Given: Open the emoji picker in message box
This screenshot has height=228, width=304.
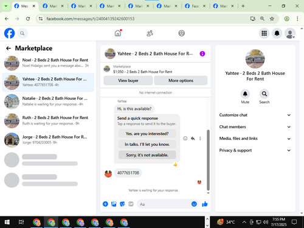Looking at the screenshot, I should (x=194, y=204).
